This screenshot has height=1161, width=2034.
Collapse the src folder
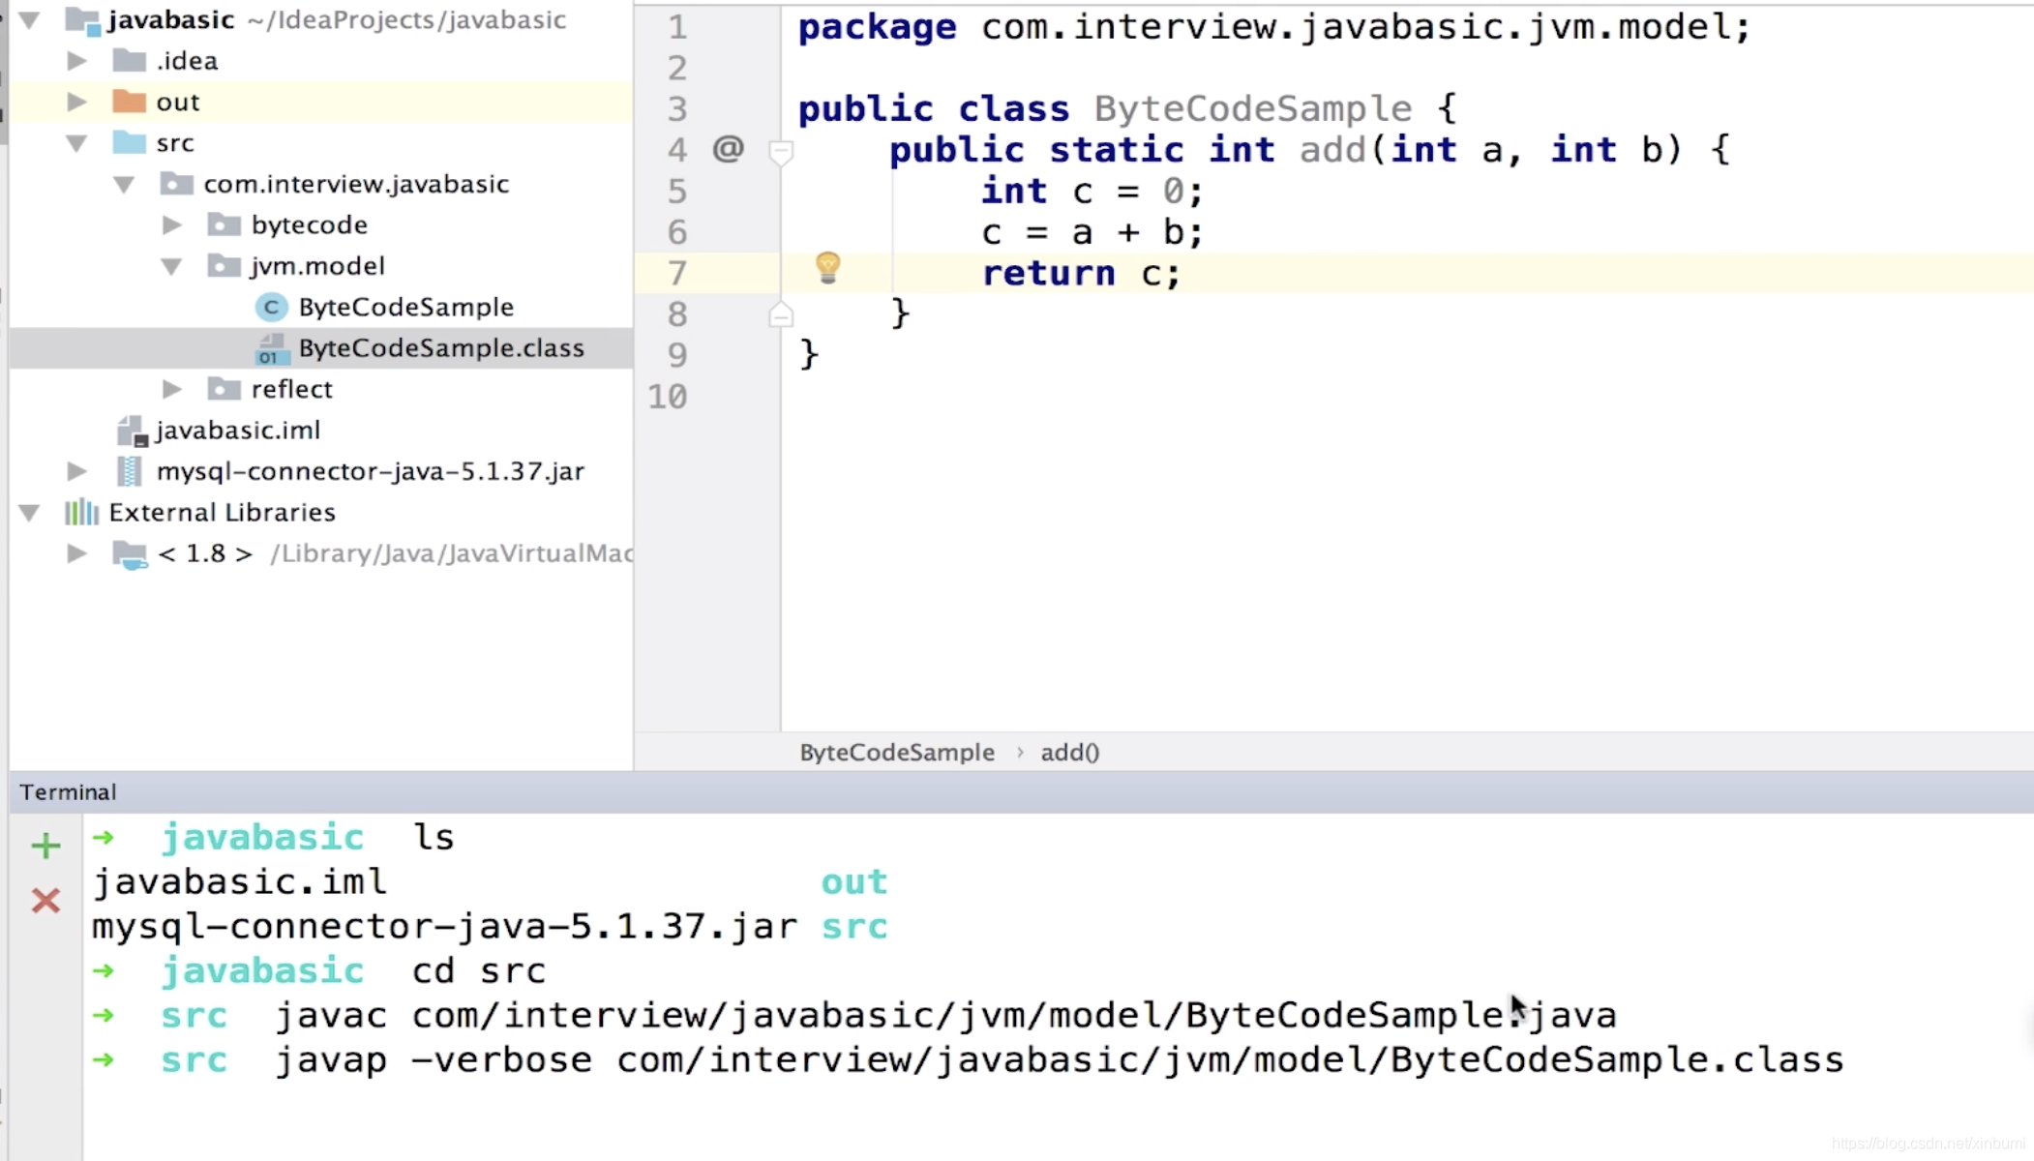coord(76,143)
